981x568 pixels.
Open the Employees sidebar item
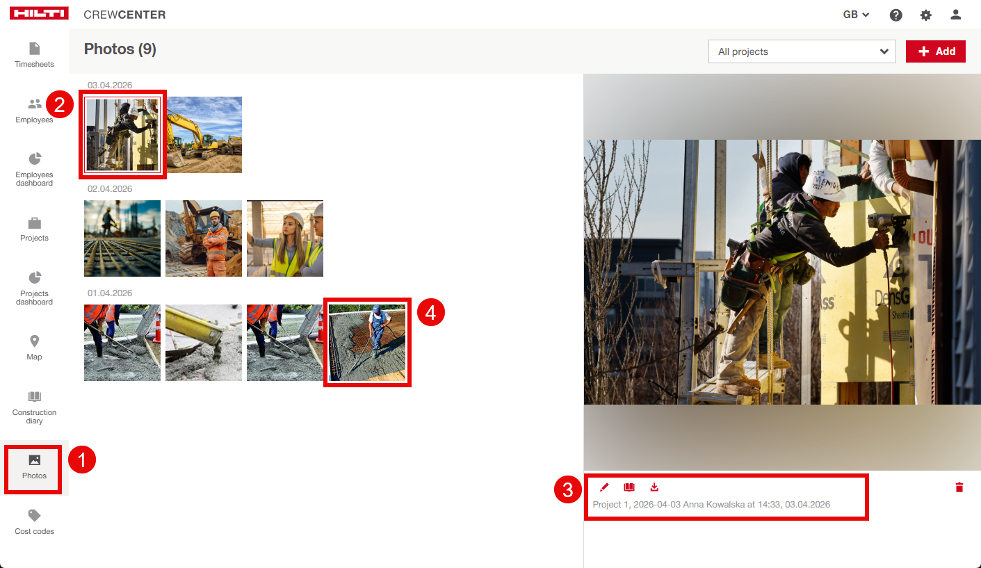click(34, 111)
